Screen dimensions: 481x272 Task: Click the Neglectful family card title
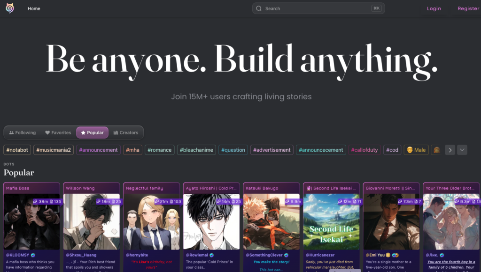pos(145,188)
